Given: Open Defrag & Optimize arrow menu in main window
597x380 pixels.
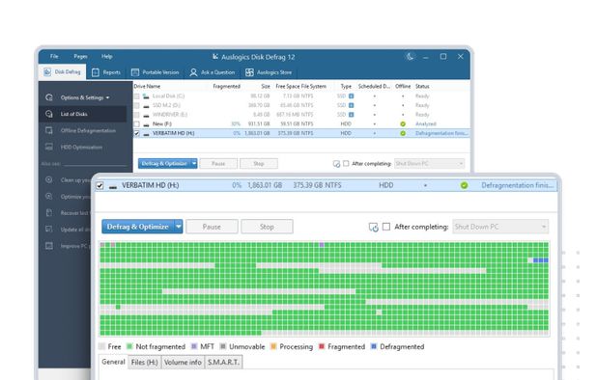Looking at the screenshot, I should [x=194, y=163].
